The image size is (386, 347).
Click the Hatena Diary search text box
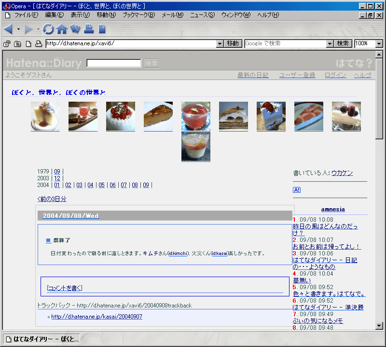click(114, 63)
